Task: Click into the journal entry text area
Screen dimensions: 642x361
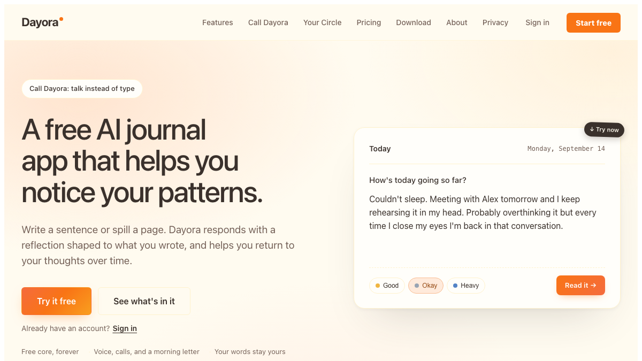Action: (487, 226)
